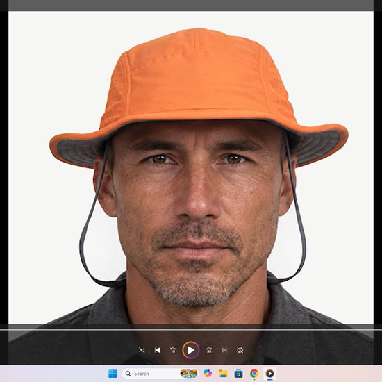Jump to the next track
This screenshot has height=382, width=382.
[224, 350]
